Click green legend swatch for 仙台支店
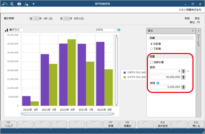205x134 pixels. pyautogui.click(x=125, y=77)
